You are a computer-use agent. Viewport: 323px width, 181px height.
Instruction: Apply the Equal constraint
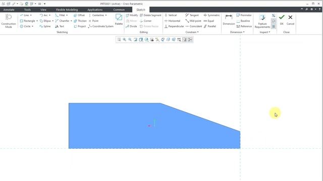coord(209,21)
